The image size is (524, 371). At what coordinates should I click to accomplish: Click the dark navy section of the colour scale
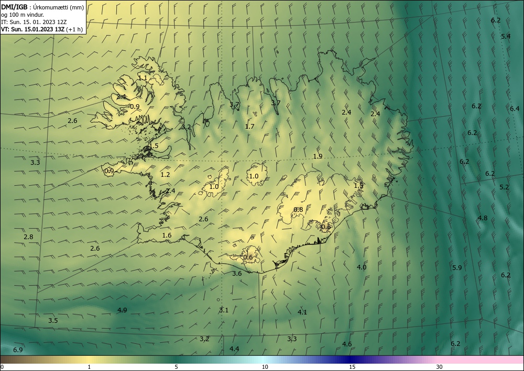(x=351, y=359)
